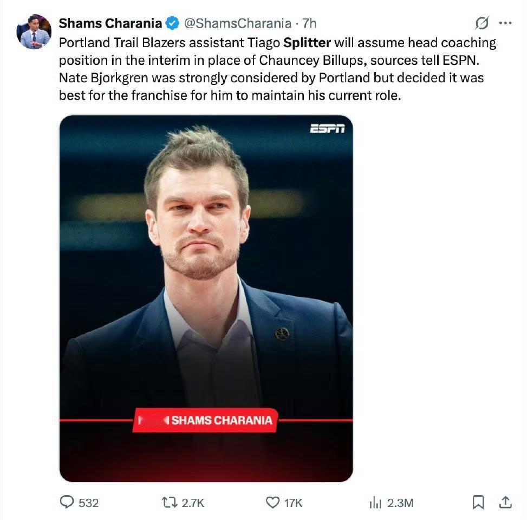Open view analytics bar chart icon
Image resolution: width=527 pixels, height=520 pixels.
point(375,503)
